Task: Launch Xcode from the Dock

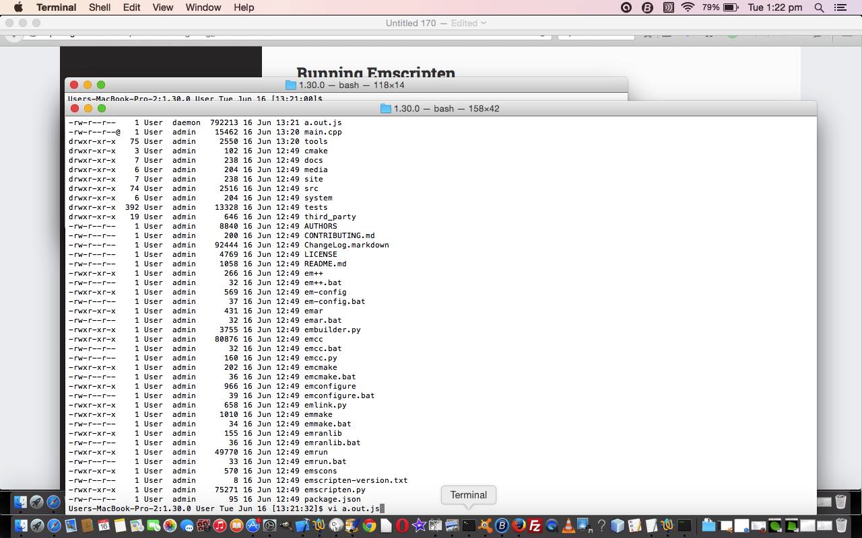Action: point(302,525)
